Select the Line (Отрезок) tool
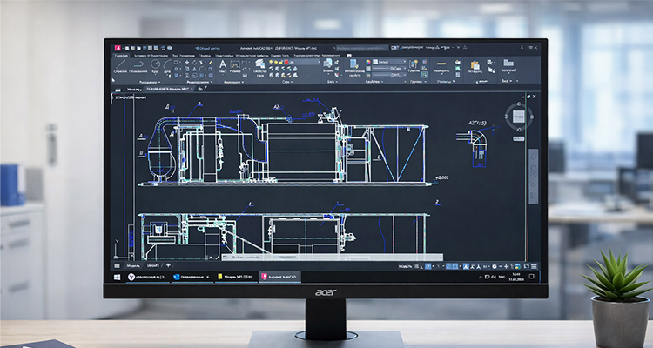 (119, 66)
